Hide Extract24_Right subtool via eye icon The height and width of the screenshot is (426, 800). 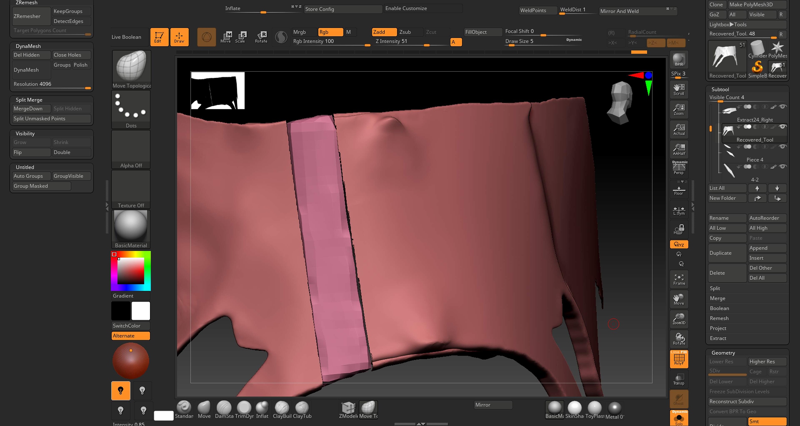tap(783, 106)
